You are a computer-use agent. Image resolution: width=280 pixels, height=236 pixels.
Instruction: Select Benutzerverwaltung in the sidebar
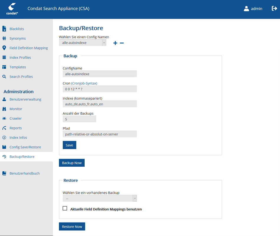coord(25,99)
